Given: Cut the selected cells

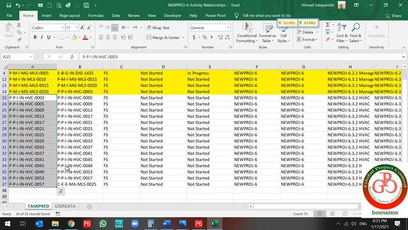Looking at the screenshot, I should pyautogui.click(x=18, y=26).
